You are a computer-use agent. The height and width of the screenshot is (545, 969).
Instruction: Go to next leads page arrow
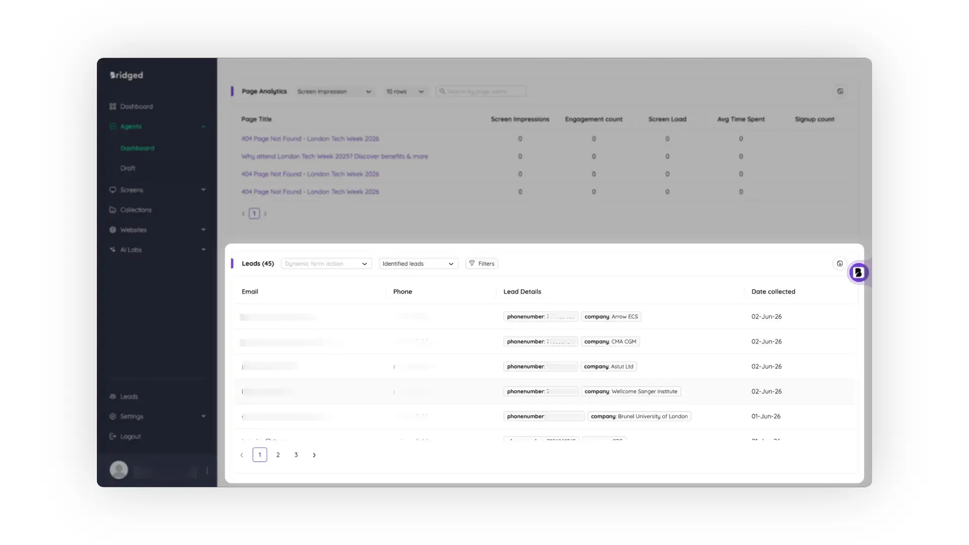click(x=314, y=455)
